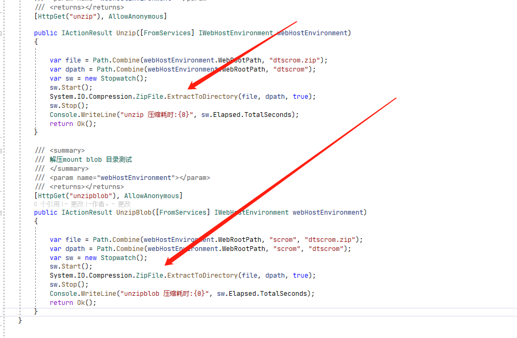This screenshot has height=338, width=517.
Task: Click the /// </summary> closing comment tag
Action: [x=61, y=169]
